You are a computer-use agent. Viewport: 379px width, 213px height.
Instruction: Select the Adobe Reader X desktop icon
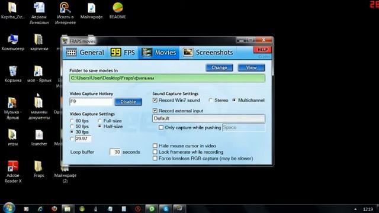tap(13, 166)
